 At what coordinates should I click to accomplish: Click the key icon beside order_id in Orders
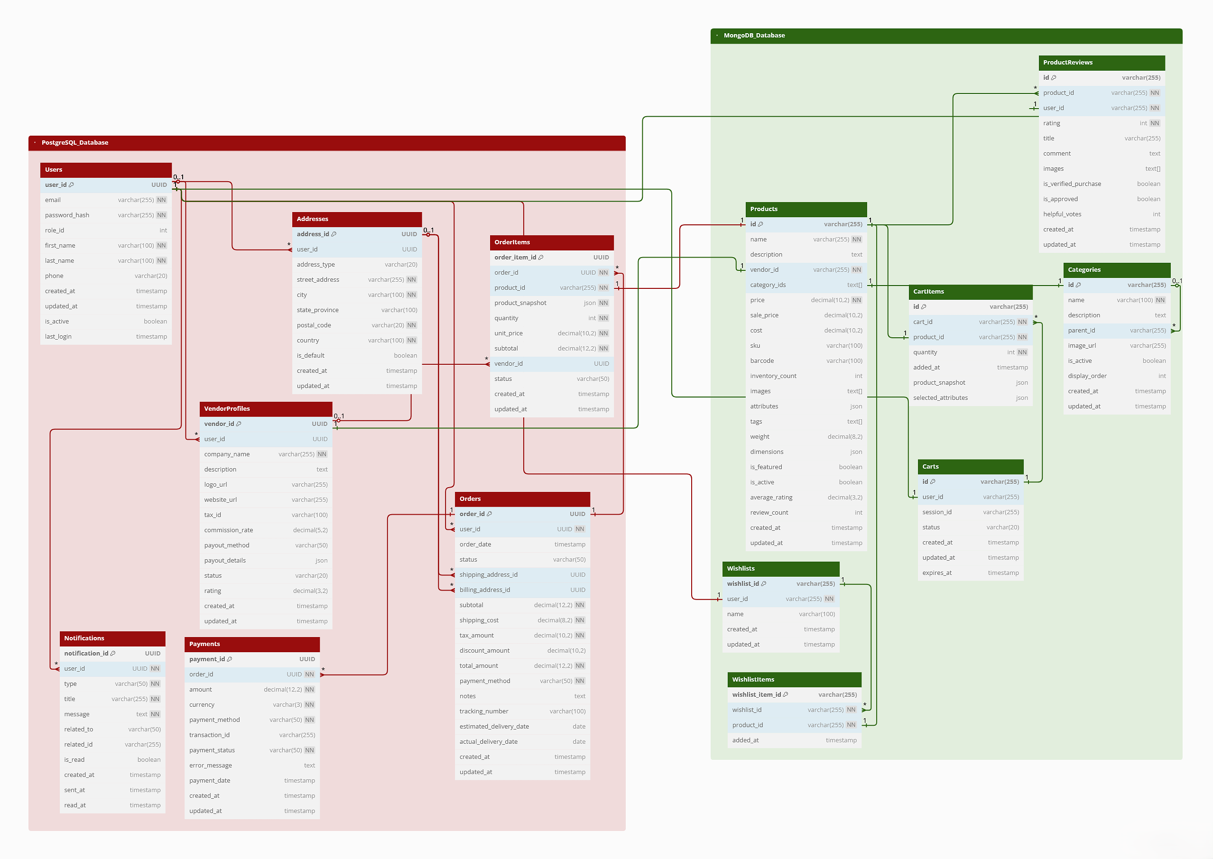coord(489,514)
